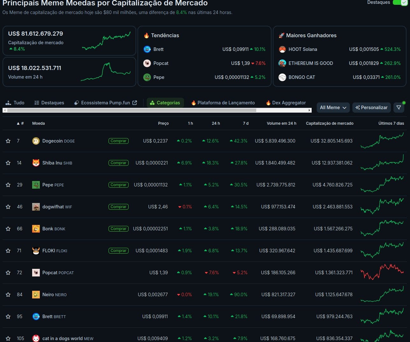Click the Pepe frog logo in table
The height and width of the screenshot is (342, 410).
(x=36, y=185)
